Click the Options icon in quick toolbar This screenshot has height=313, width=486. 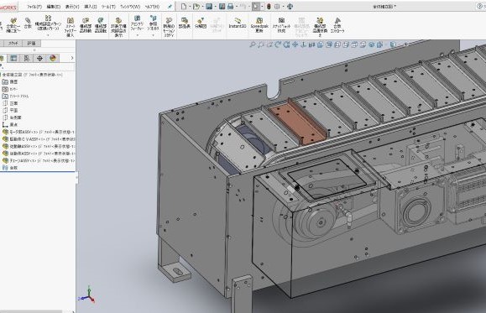[x=277, y=7]
